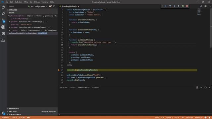
Task: Open launch.json with the gear icon by No Configurations
Action: (50, 6)
